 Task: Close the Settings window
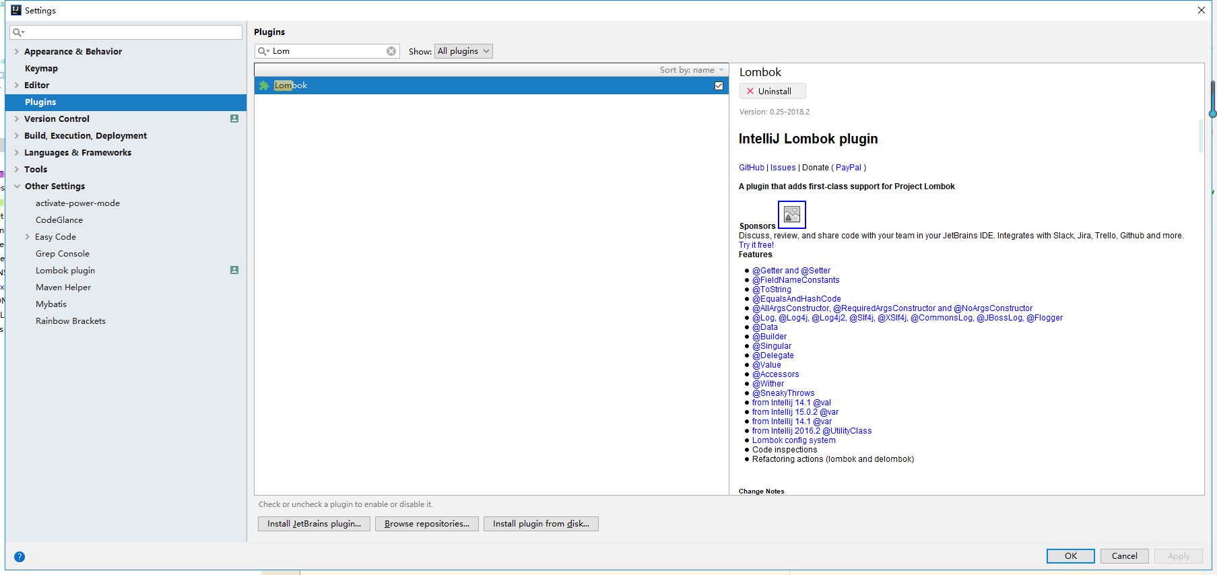click(x=1202, y=10)
